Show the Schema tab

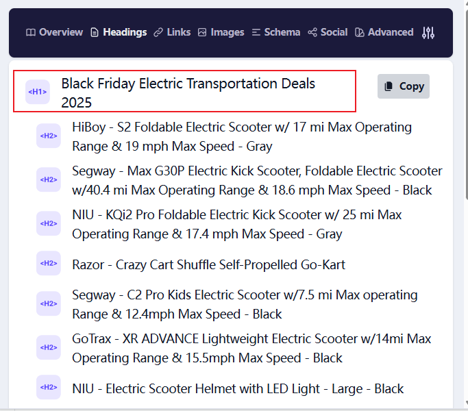(x=276, y=32)
